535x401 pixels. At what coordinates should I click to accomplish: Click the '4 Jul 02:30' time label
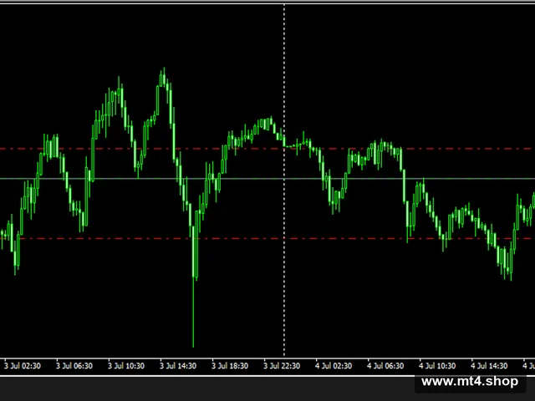(334, 366)
